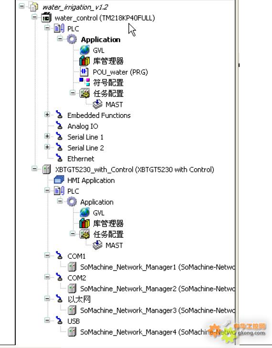
Task: Collapse the Application node under XBTGT5230
Action: [60, 201]
